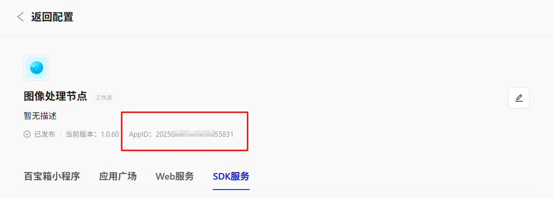Click the back chevron arrow icon
Image resolution: width=554 pixels, height=198 pixels.
pyautogui.click(x=20, y=16)
